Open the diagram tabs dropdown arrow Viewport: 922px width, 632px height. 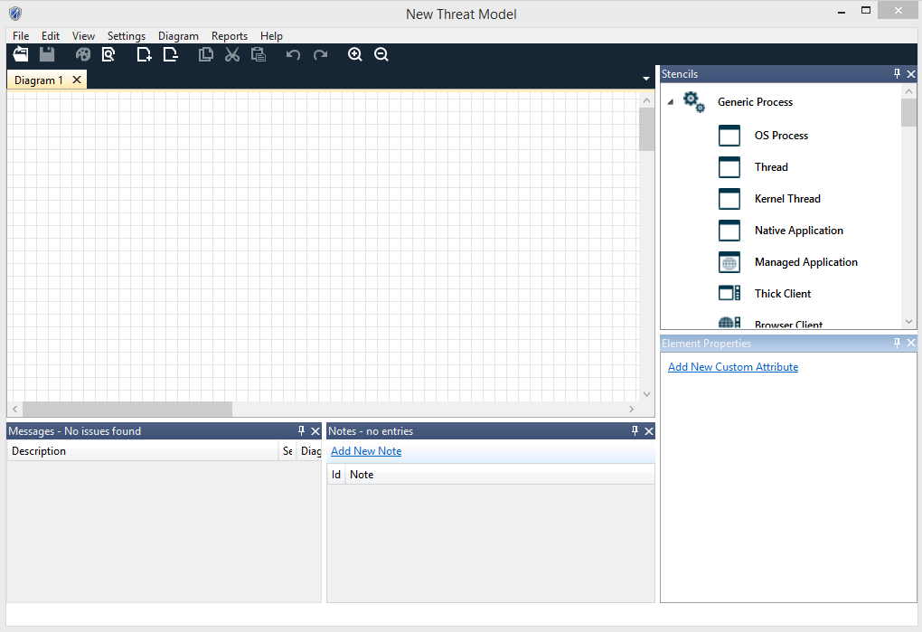pyautogui.click(x=645, y=80)
